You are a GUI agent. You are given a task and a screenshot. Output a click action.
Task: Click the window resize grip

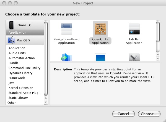pyautogui.click(x=164, y=120)
